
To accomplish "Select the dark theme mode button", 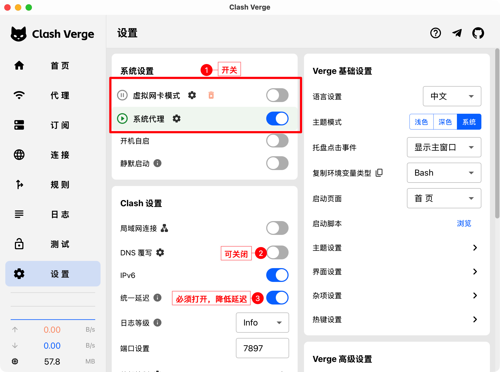I will pyautogui.click(x=445, y=122).
